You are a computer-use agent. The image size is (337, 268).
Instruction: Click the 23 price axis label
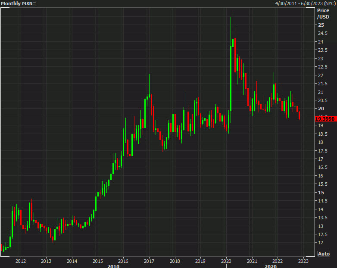pyautogui.click(x=321, y=59)
